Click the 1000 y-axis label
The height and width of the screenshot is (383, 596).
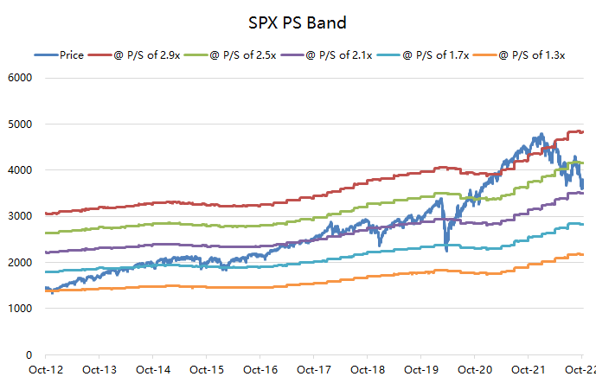click(20, 309)
